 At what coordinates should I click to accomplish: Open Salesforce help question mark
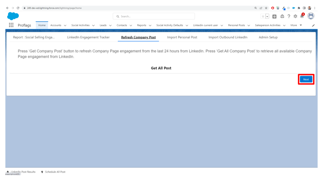click(289, 16)
